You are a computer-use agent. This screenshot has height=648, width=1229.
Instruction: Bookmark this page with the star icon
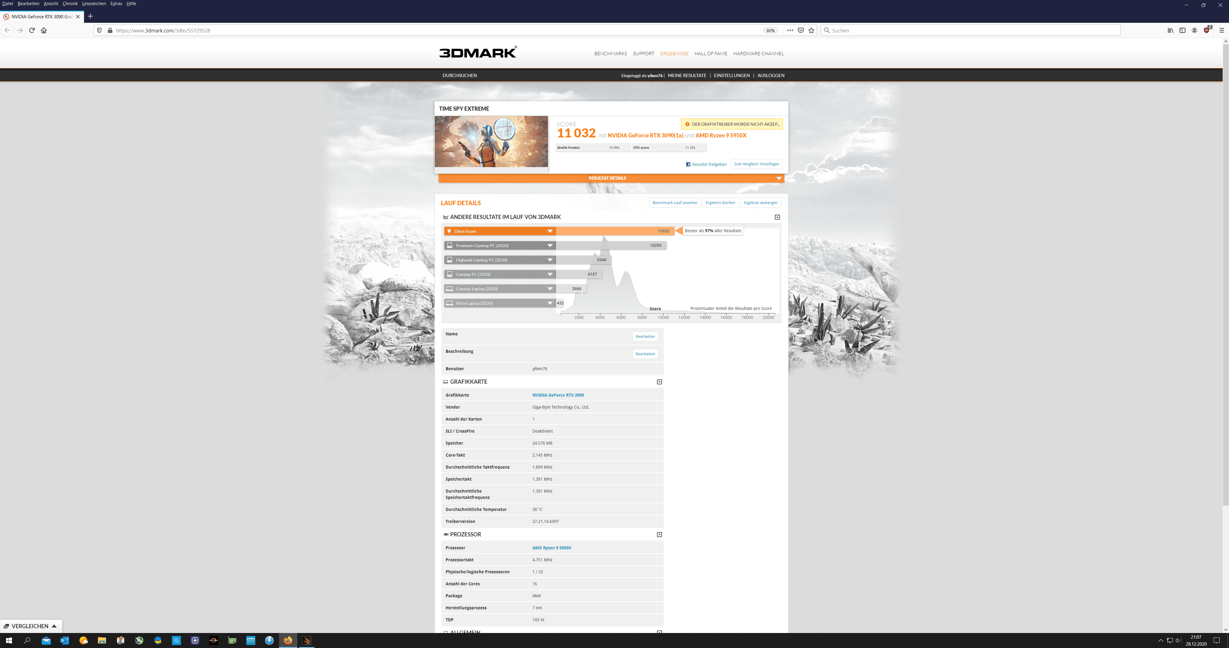[x=811, y=30]
